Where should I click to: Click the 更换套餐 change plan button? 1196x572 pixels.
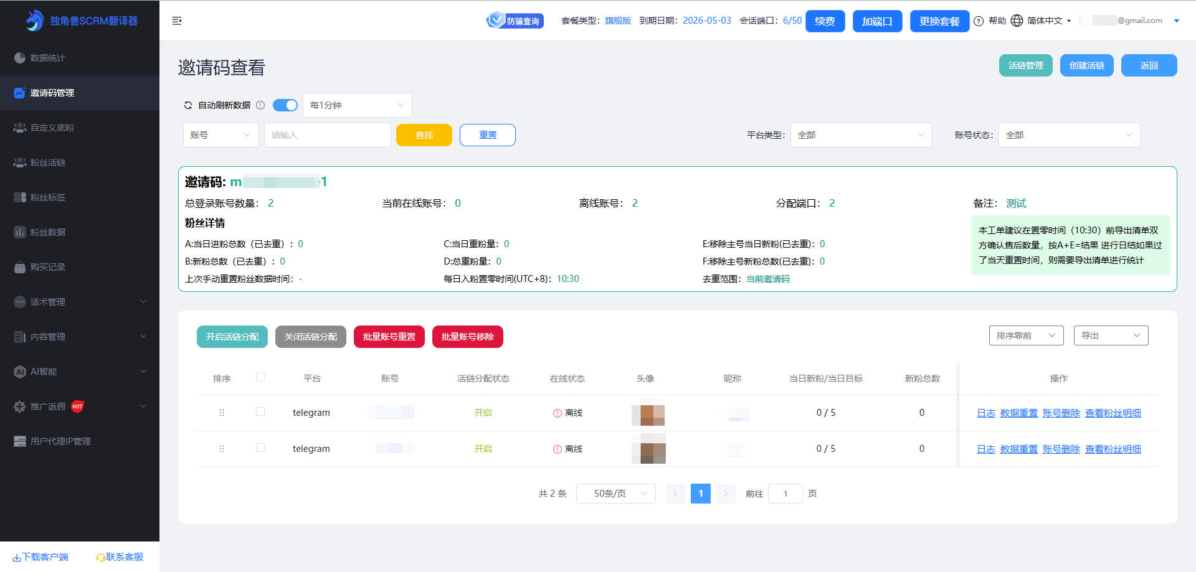[x=939, y=21]
